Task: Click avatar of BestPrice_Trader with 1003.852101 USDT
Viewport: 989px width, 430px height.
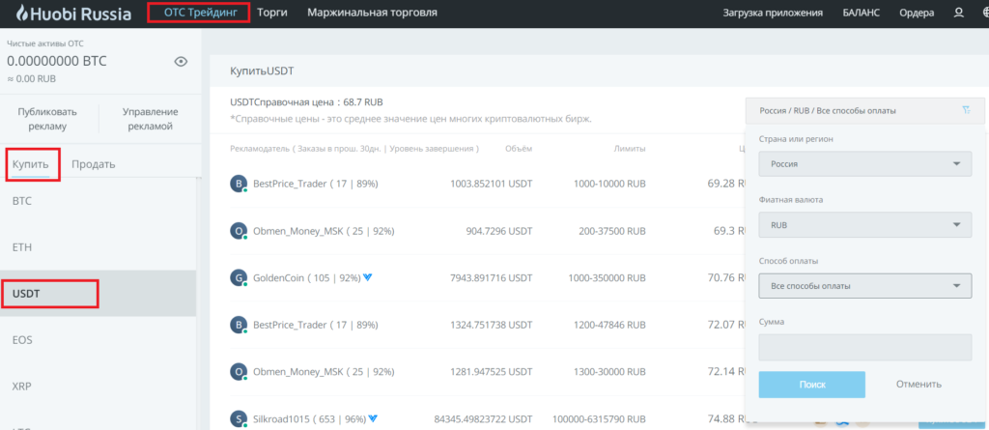Action: pyautogui.click(x=239, y=184)
